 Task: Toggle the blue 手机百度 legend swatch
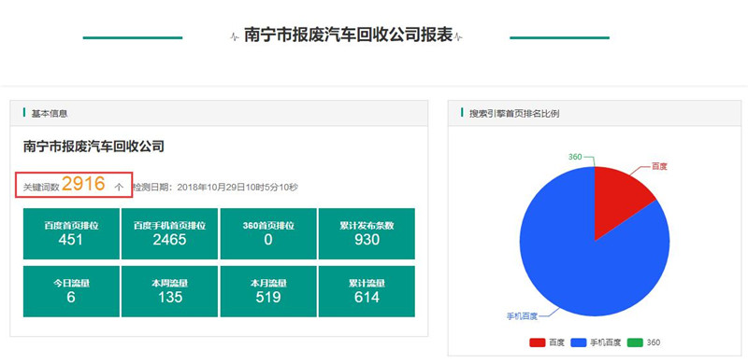point(579,342)
